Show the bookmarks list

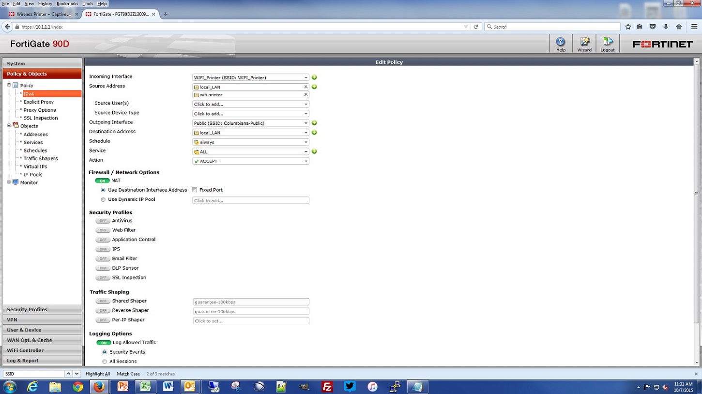pyautogui.click(x=640, y=27)
